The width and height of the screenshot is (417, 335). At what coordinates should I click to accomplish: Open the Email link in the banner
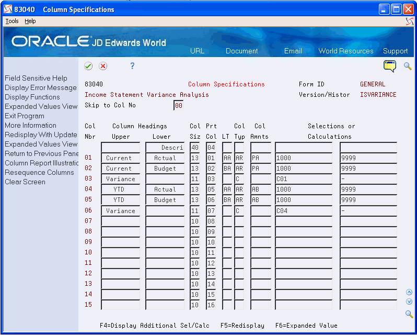click(293, 51)
